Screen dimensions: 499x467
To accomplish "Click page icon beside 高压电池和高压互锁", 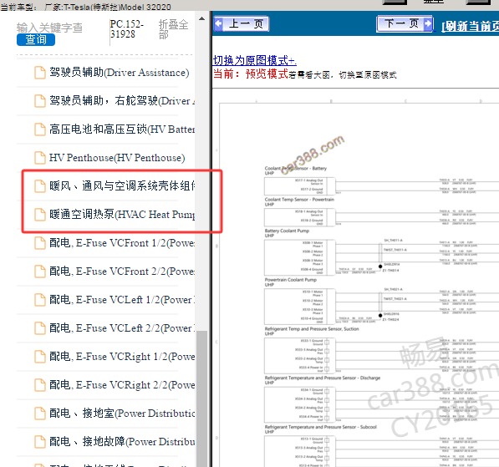I will point(40,129).
